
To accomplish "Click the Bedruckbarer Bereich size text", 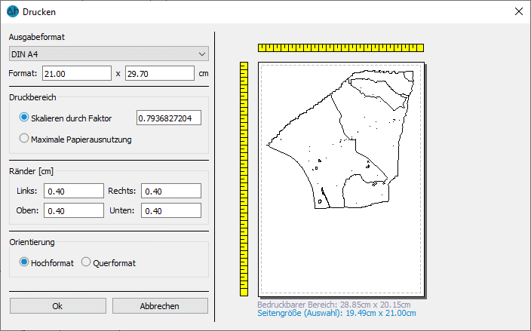I will tap(334, 305).
